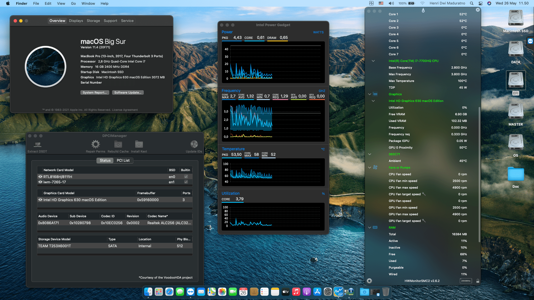Switch to the Service tab
Image resolution: width=534 pixels, height=300 pixels.
[x=127, y=21]
